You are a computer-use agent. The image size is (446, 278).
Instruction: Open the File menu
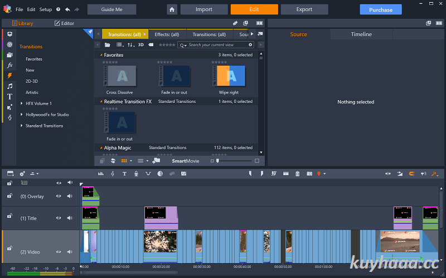point(20,9)
